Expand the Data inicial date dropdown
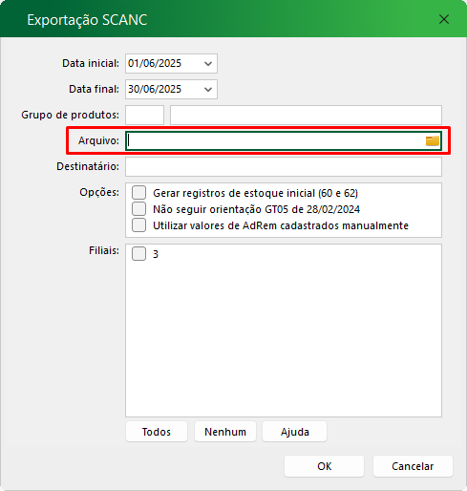 point(208,64)
